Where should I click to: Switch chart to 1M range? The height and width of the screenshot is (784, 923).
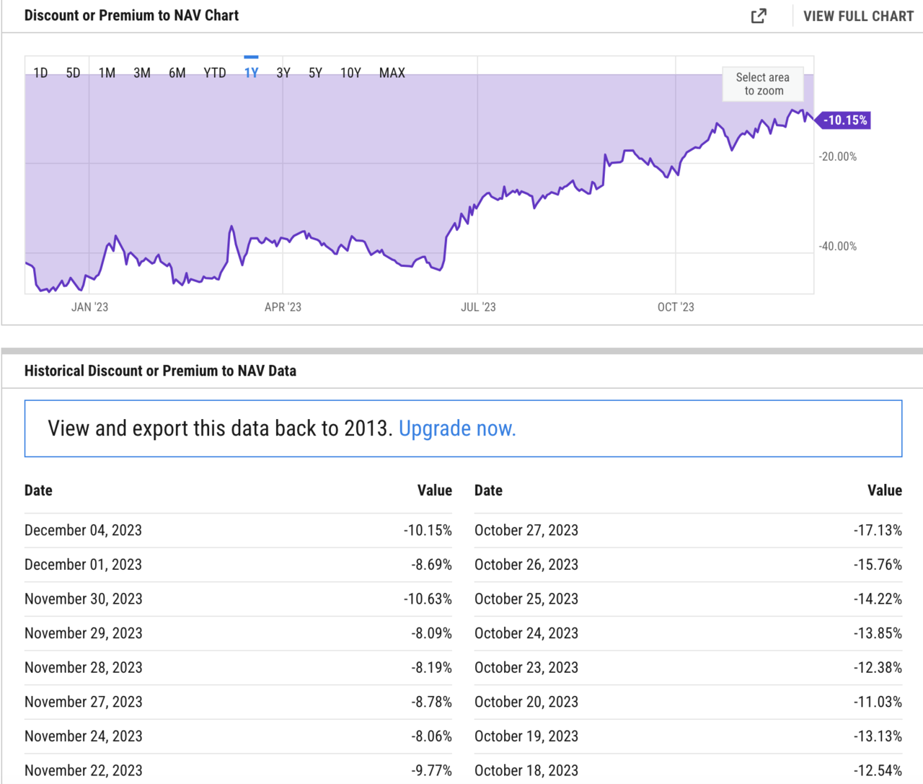coord(107,73)
